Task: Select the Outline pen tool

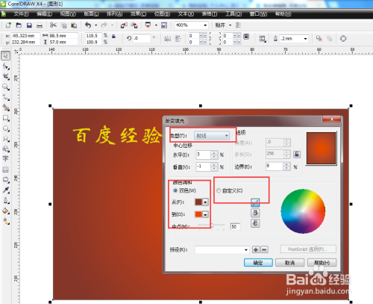Action: click(6, 200)
